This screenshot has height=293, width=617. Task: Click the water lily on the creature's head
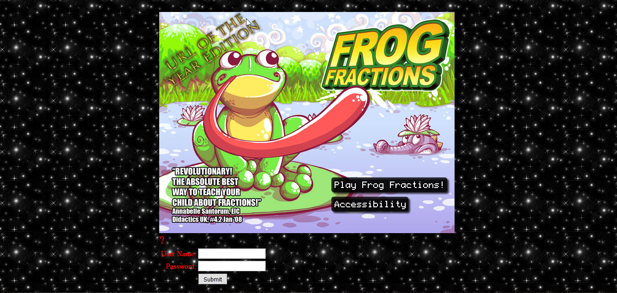click(416, 126)
